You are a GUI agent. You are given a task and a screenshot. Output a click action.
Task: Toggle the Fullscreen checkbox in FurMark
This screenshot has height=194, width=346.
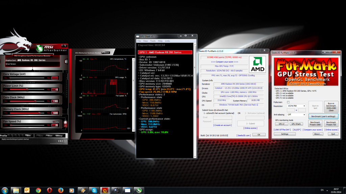click(x=288, y=102)
